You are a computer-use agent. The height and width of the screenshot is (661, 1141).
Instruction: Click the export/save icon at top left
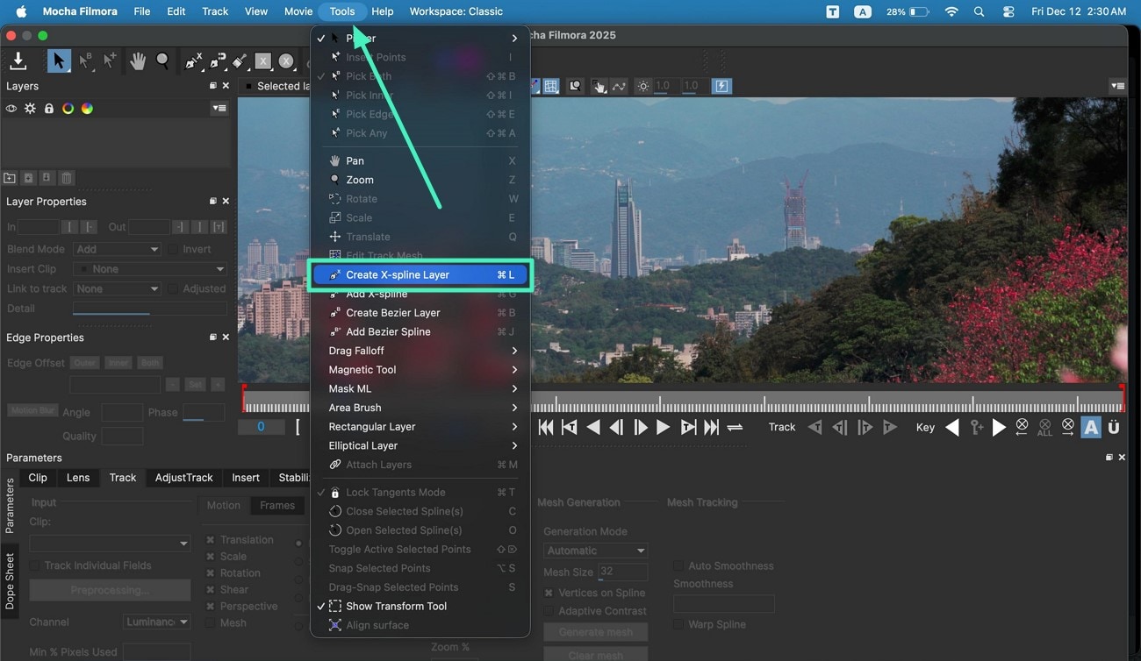[x=18, y=60]
